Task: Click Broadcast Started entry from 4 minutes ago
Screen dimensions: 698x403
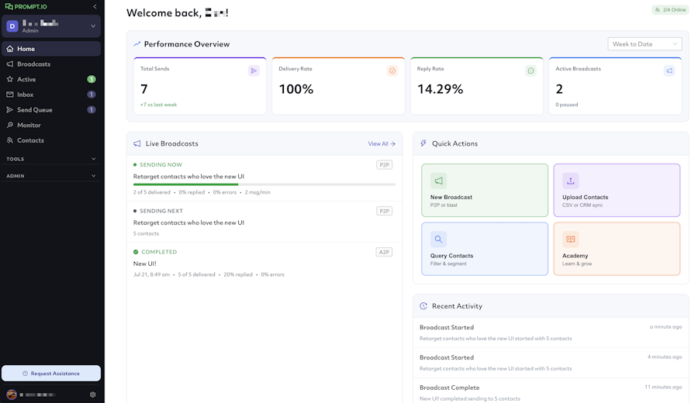Action: coord(551,363)
